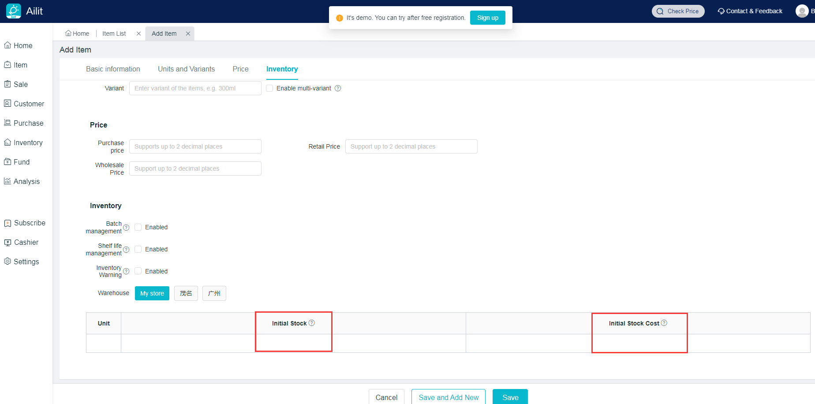The width and height of the screenshot is (815, 404).
Task: Switch to Basic information tab
Action: click(x=113, y=69)
